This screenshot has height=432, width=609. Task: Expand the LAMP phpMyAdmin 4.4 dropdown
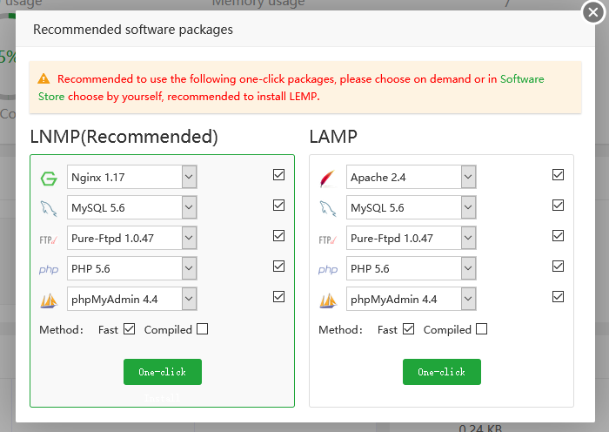pos(469,300)
